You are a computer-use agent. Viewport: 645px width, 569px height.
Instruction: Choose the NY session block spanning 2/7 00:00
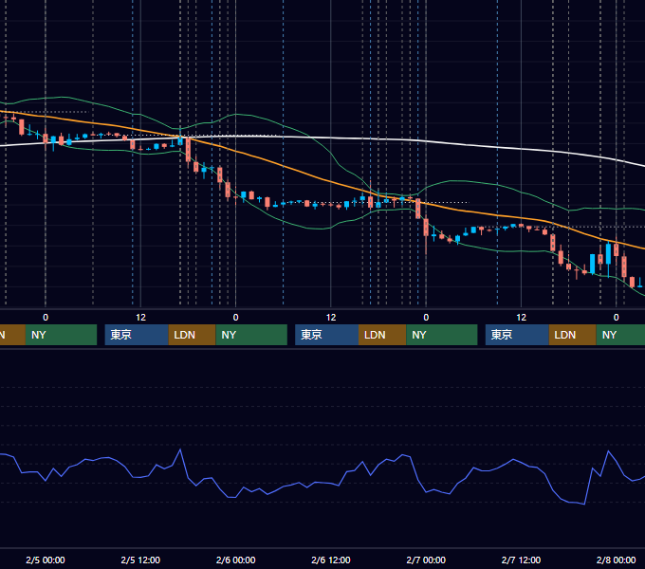point(442,335)
